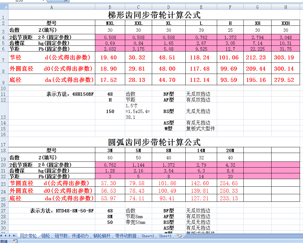The image size is (303, 243).
Task: Open the 蜗轮蜗杆 worksheet tab
Action: [103, 236]
